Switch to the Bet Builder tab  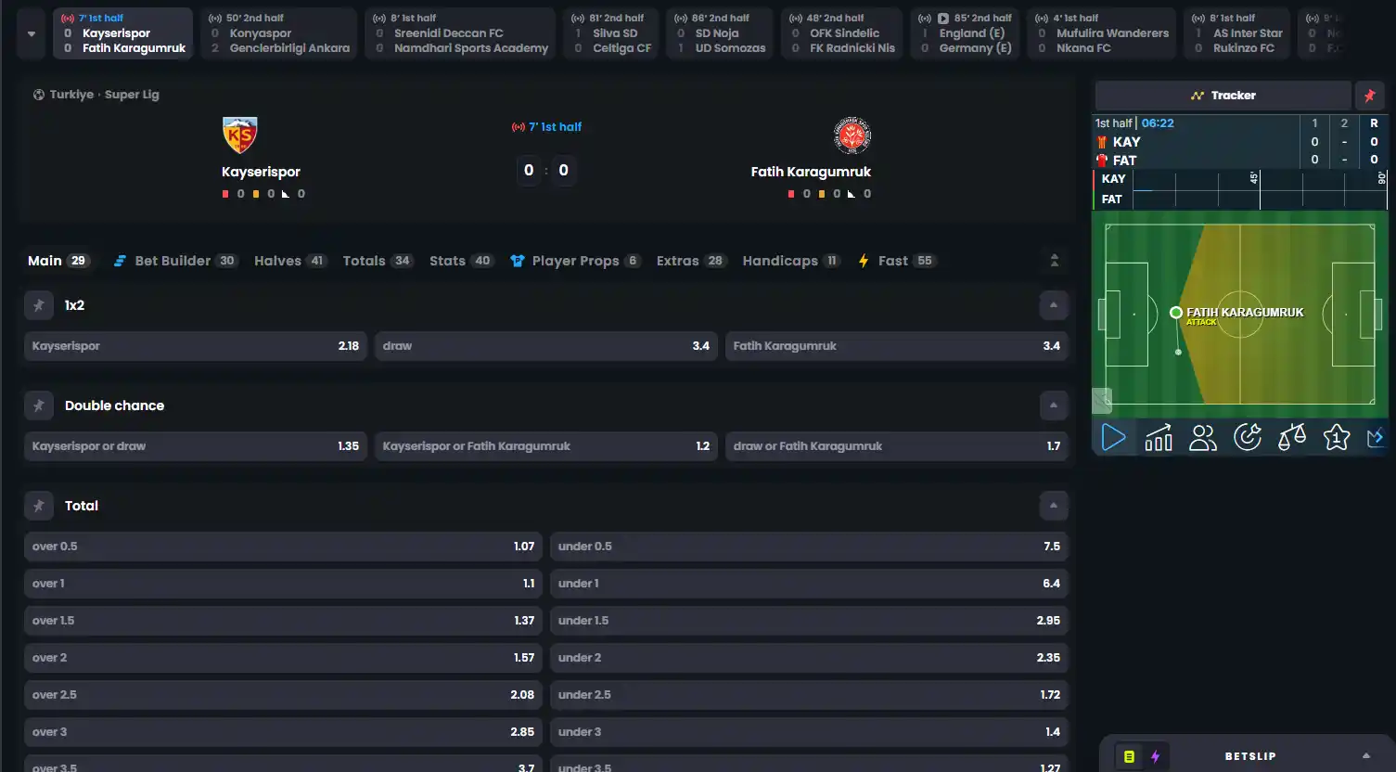(x=175, y=261)
